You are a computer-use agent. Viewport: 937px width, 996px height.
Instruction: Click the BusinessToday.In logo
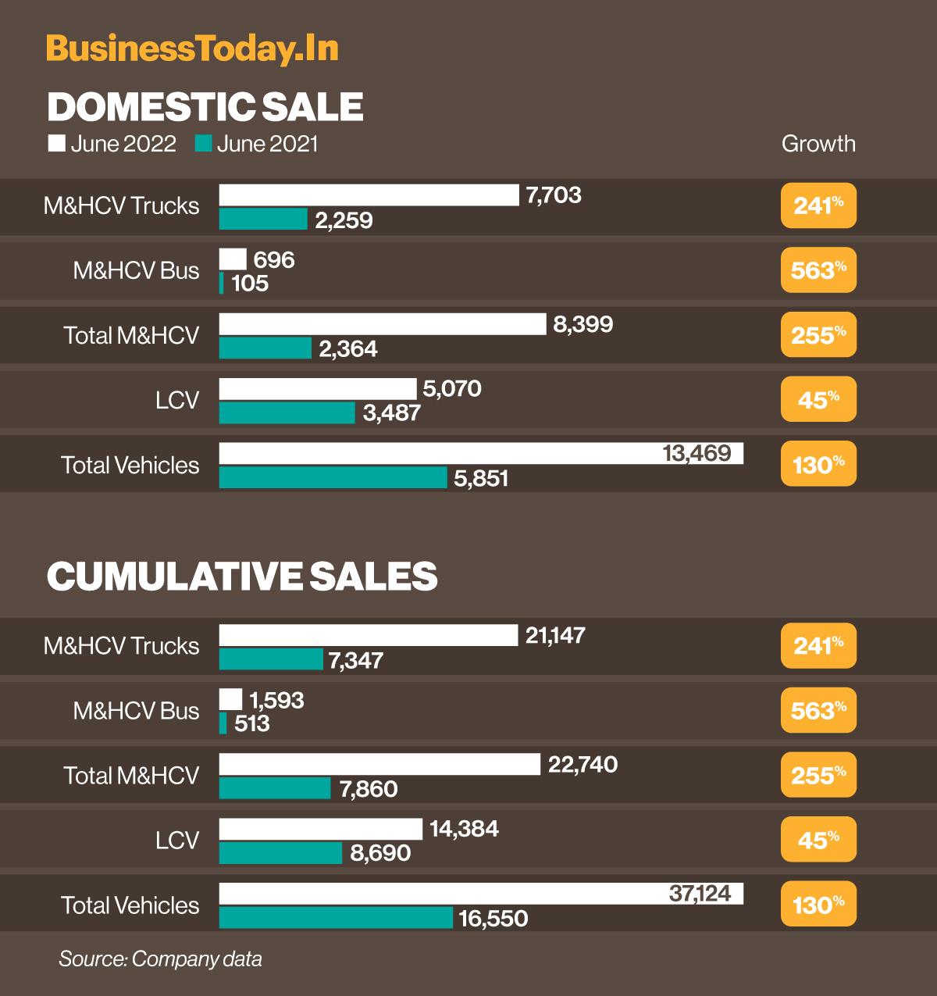[192, 48]
